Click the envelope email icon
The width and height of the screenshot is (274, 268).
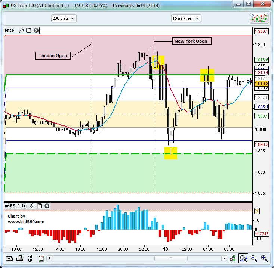click(x=9, y=258)
